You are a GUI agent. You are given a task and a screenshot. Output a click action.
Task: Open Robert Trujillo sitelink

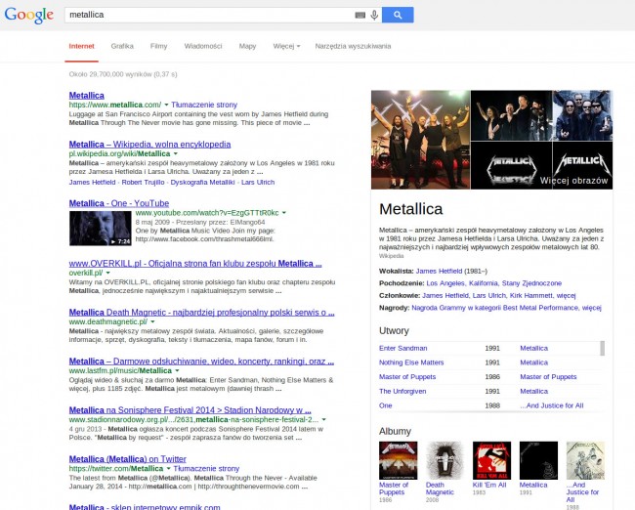pyautogui.click(x=143, y=183)
